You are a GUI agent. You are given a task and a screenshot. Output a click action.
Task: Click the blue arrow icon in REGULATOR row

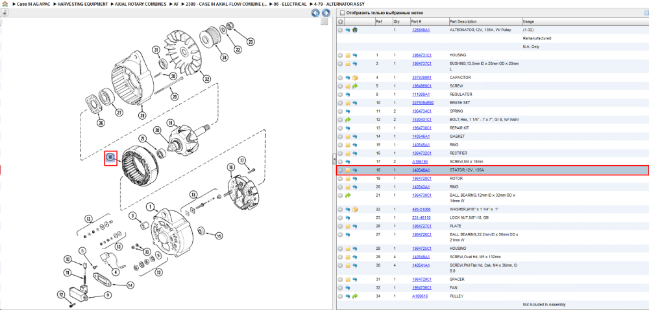[x=348, y=94]
